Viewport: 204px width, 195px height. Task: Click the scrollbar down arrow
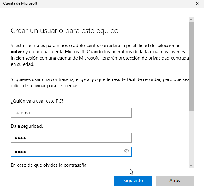click(x=191, y=165)
